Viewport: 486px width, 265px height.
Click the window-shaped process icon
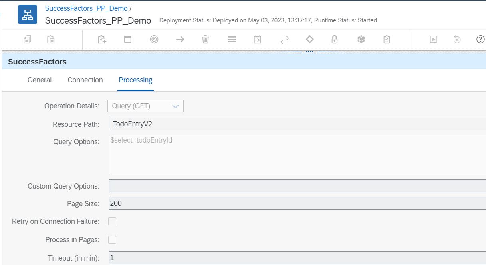[x=128, y=39]
